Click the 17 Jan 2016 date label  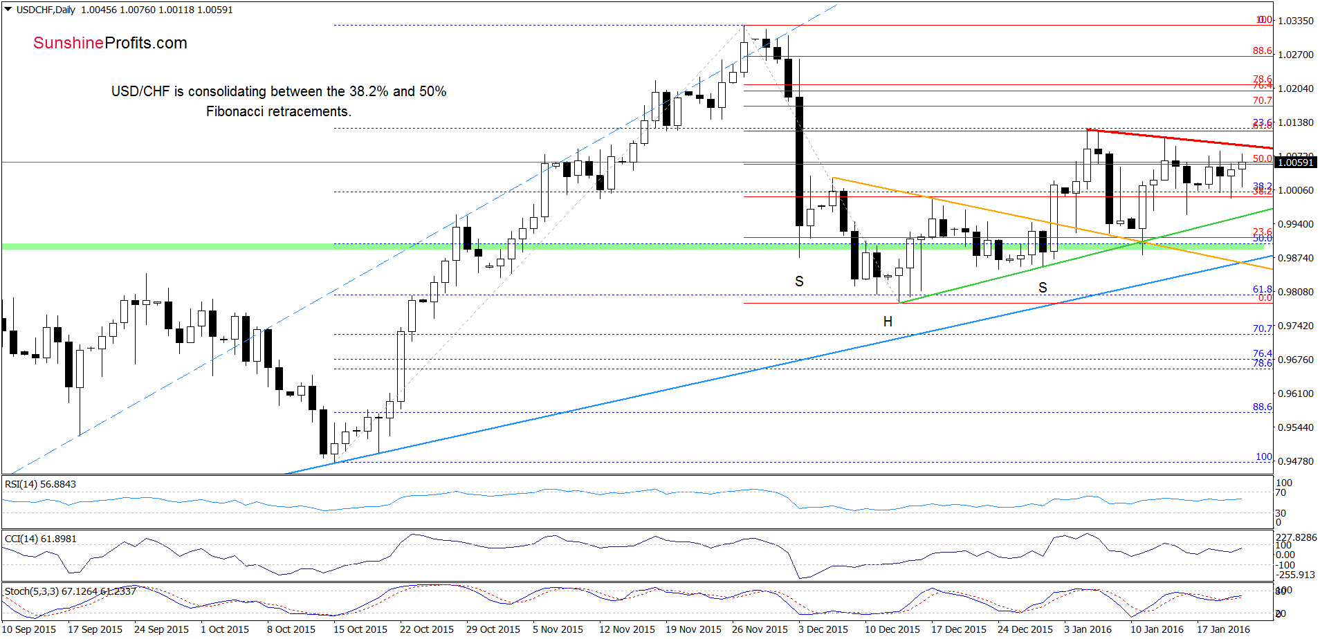pyautogui.click(x=1223, y=629)
